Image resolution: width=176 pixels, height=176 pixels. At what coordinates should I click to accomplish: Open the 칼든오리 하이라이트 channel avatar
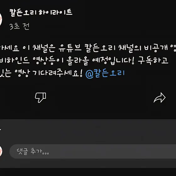(1, 19)
